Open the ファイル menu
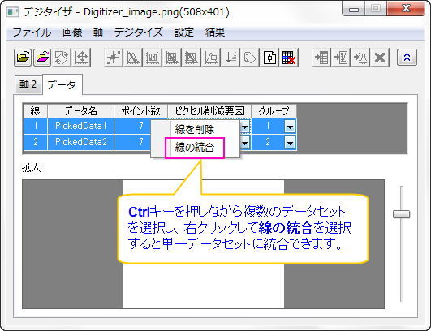This screenshot has width=431, height=331. point(32,32)
